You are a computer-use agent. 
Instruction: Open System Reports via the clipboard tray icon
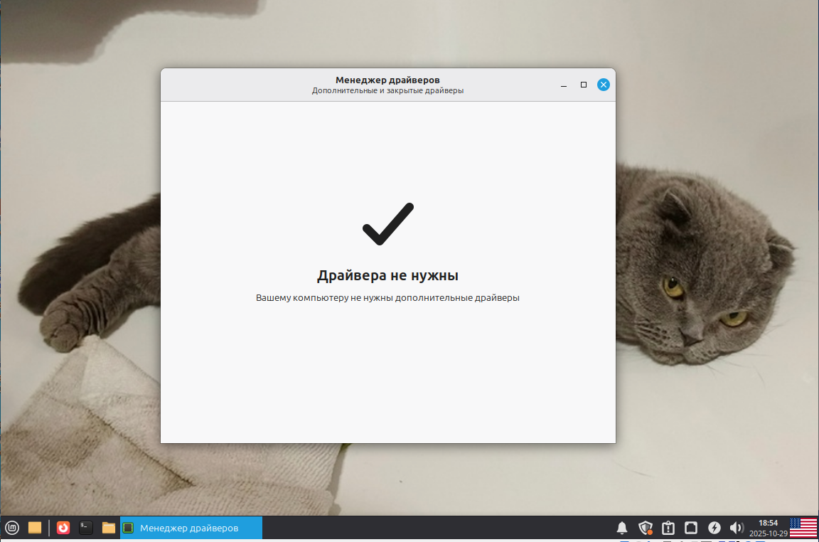pyautogui.click(x=668, y=528)
